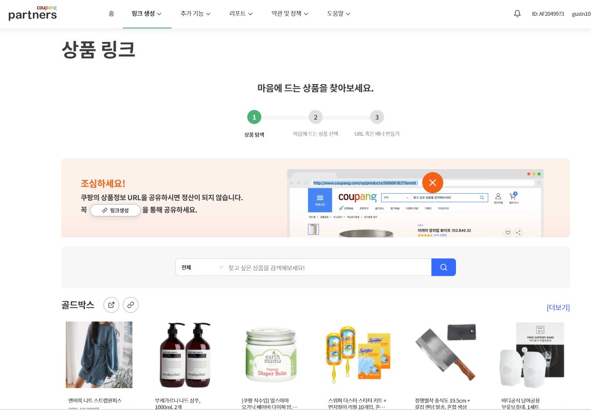Open Goldbox in new window icon
591x410 pixels.
point(111,305)
